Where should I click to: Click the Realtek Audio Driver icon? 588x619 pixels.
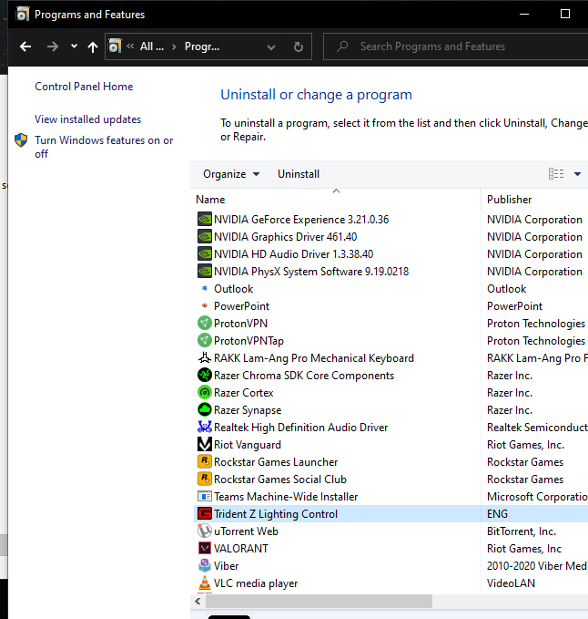point(205,427)
